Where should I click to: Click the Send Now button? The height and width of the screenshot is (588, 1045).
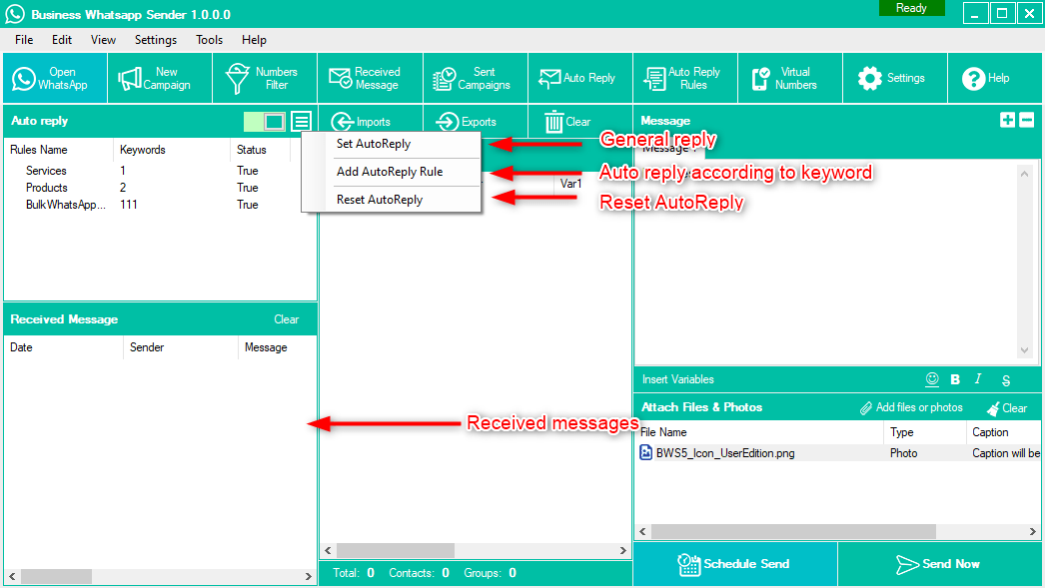click(939, 564)
